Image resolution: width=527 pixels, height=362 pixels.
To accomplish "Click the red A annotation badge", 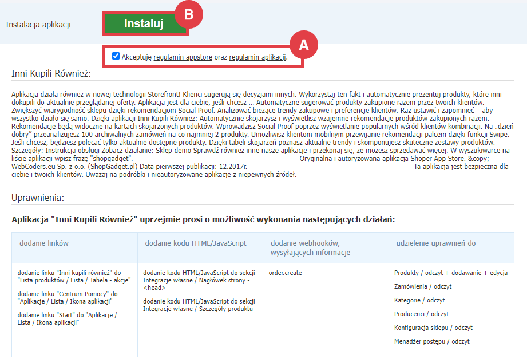I will coord(304,45).
